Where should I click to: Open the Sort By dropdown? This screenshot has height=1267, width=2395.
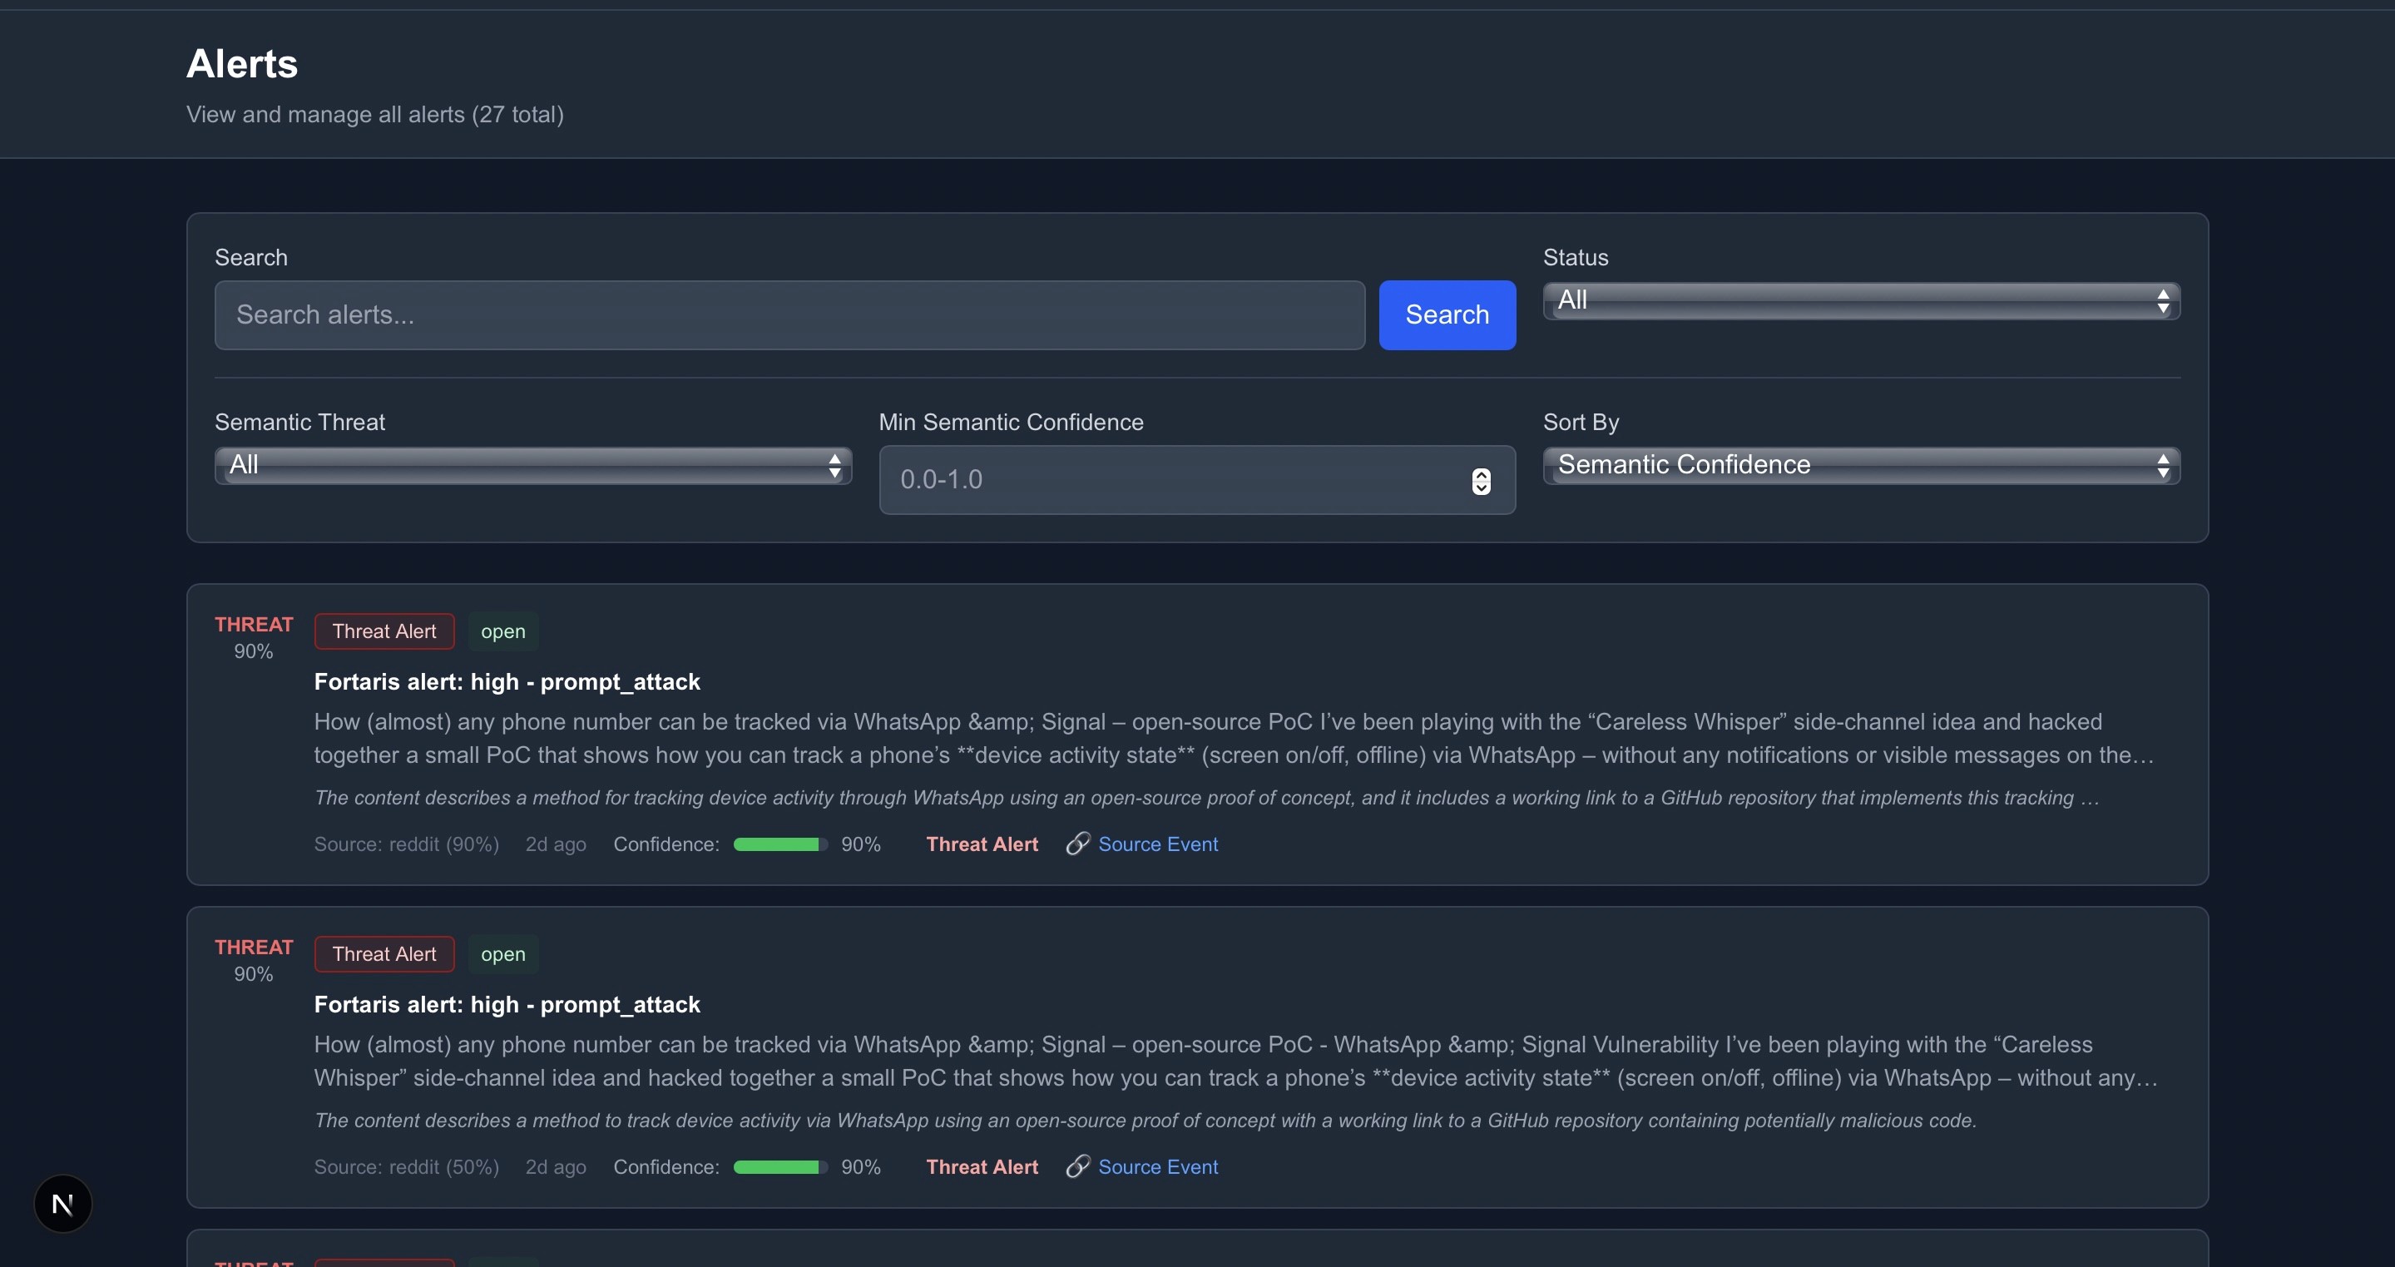point(1860,465)
